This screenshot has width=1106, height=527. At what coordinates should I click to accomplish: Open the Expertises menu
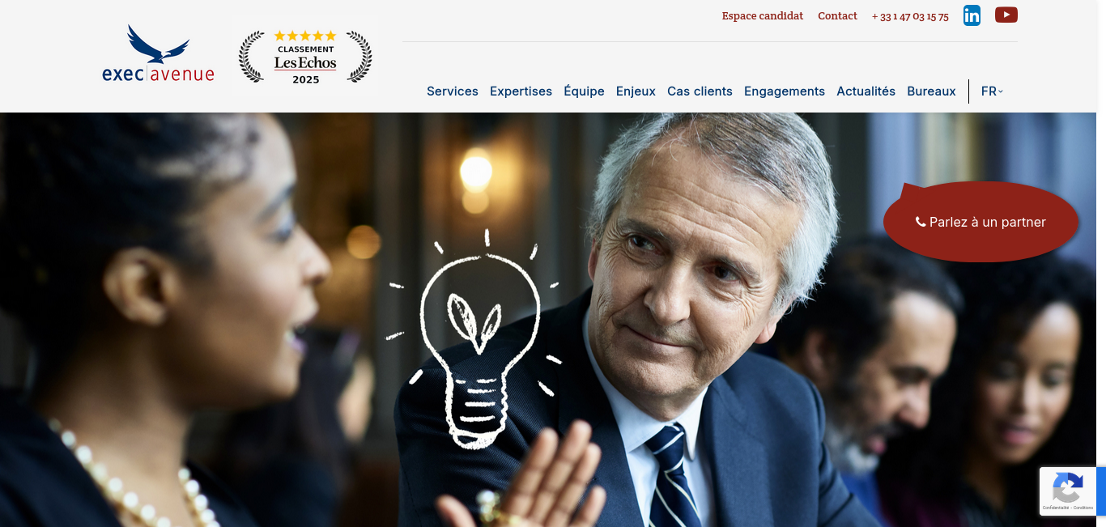click(521, 91)
